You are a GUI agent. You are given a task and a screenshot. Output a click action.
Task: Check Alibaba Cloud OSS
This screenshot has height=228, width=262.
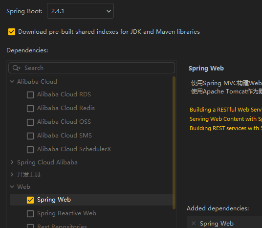click(30, 122)
